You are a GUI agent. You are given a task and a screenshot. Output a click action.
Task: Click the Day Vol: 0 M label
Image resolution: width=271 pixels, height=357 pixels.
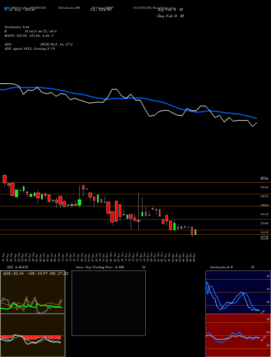(170, 16)
